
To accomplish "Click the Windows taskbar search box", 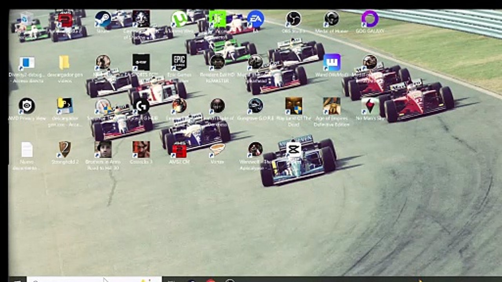I will point(94,279).
